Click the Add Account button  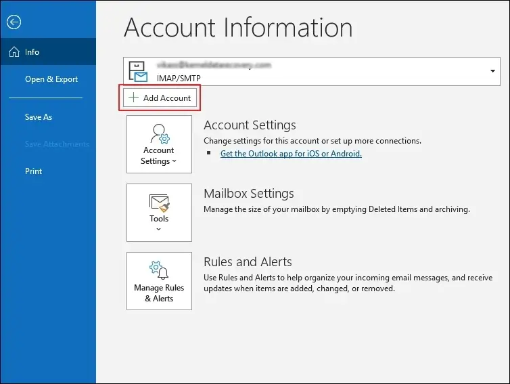coord(160,98)
